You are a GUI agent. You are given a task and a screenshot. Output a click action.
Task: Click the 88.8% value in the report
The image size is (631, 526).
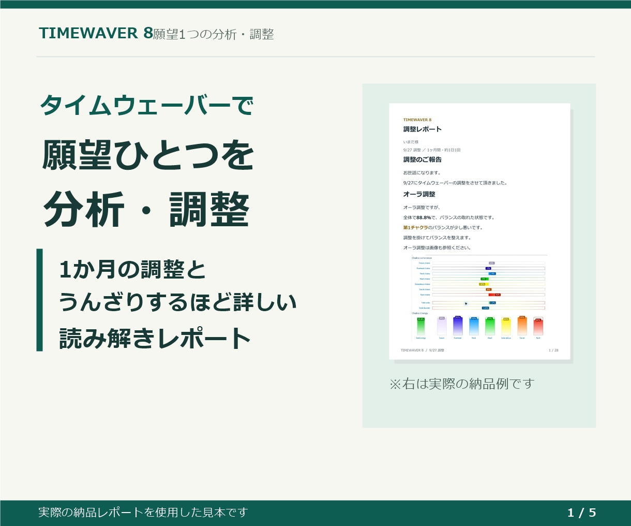[424, 218]
